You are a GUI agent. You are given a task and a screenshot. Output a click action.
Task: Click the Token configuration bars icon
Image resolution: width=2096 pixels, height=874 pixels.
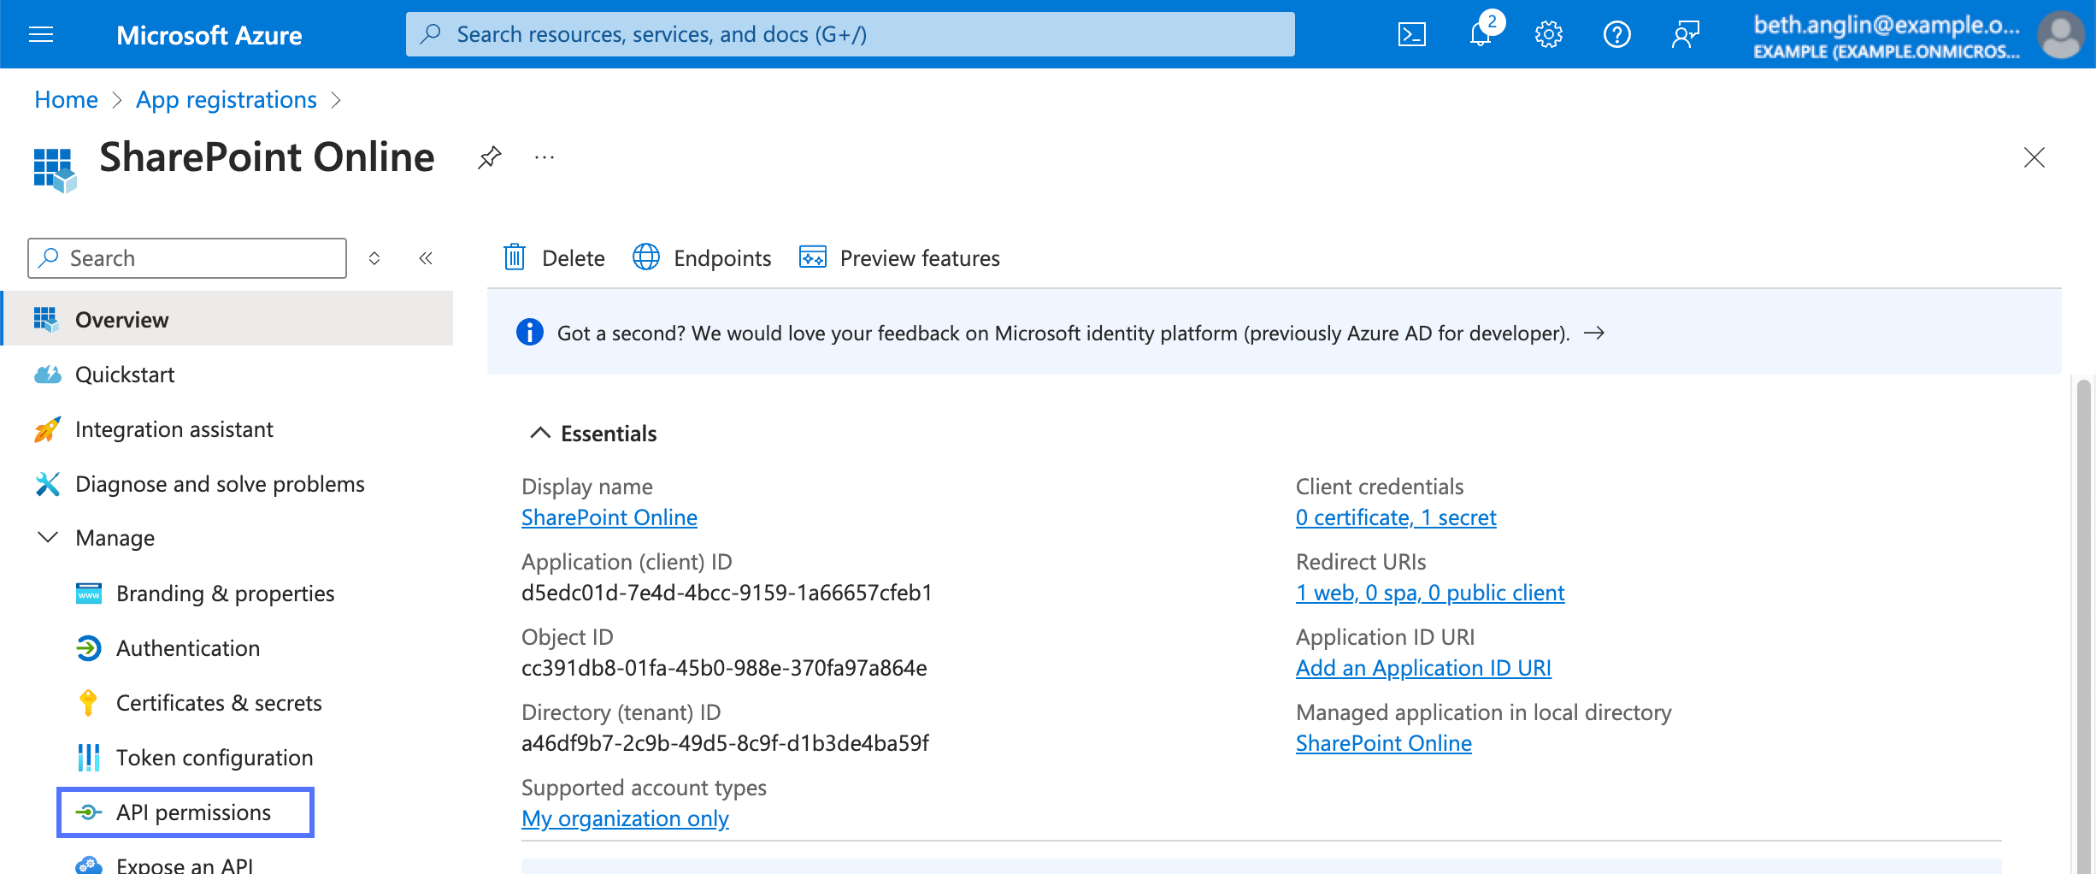[x=89, y=758]
